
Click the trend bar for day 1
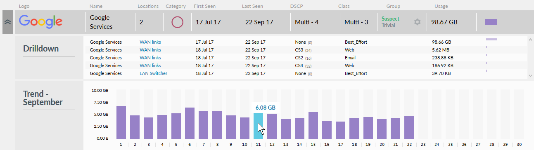click(121, 122)
